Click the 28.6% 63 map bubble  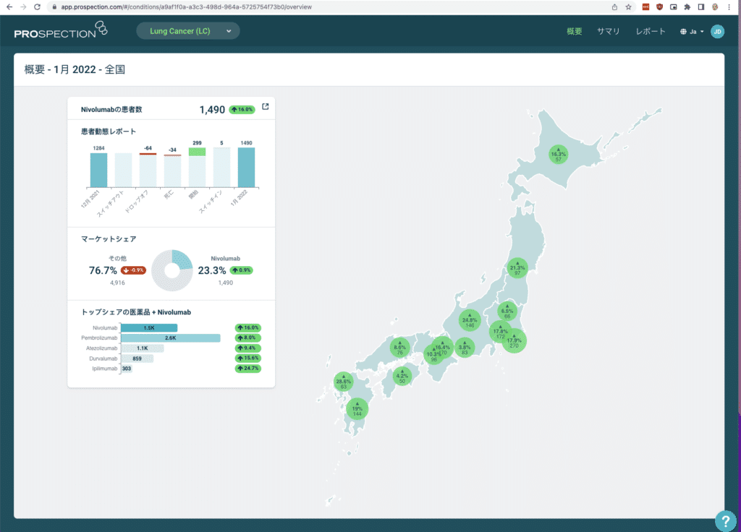tap(344, 382)
